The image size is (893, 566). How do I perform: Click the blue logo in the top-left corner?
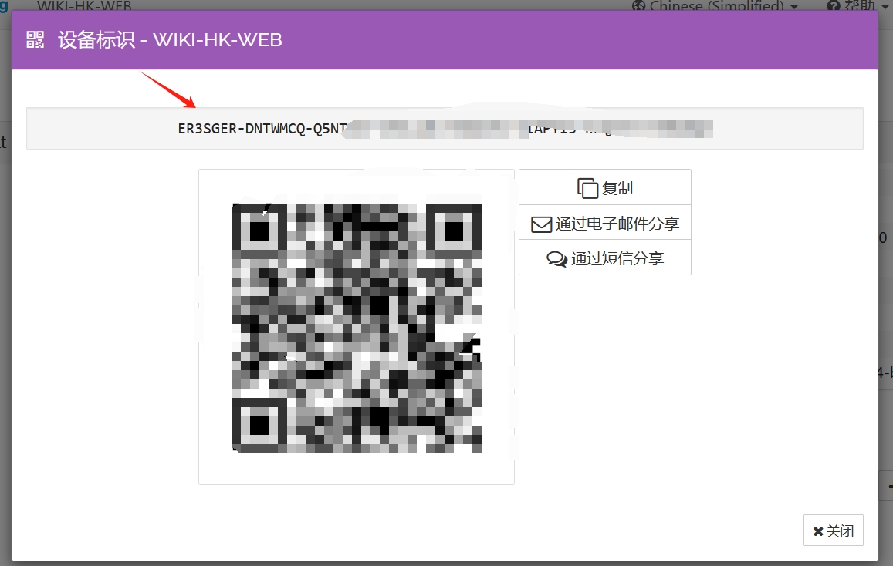coord(6,6)
